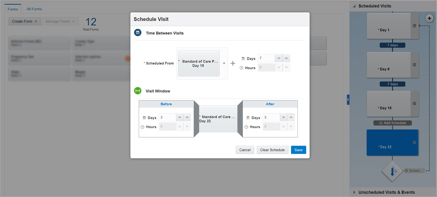Viewport: 437px width, 197px height.
Task: Open the Day 15 visit menu icon
Action: [414, 103]
